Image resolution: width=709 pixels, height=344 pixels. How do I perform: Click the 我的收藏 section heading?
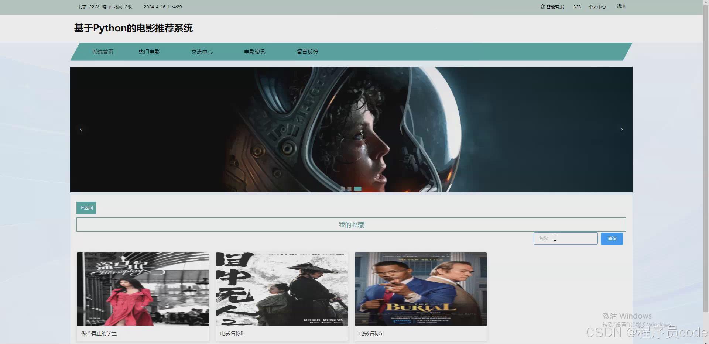[351, 225]
